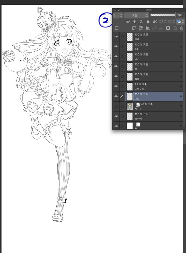The height and width of the screenshot is (253, 186).
Task: Open the palette color square dropdown
Action: (118, 16)
